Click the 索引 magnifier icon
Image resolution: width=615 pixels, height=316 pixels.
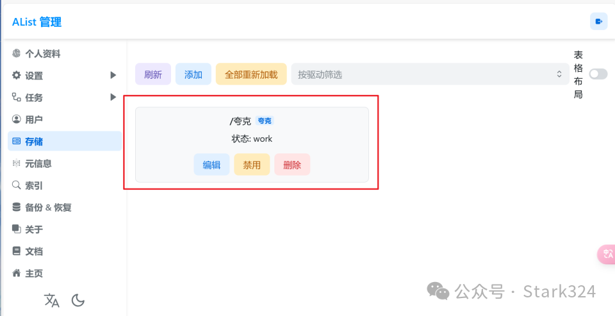point(16,185)
